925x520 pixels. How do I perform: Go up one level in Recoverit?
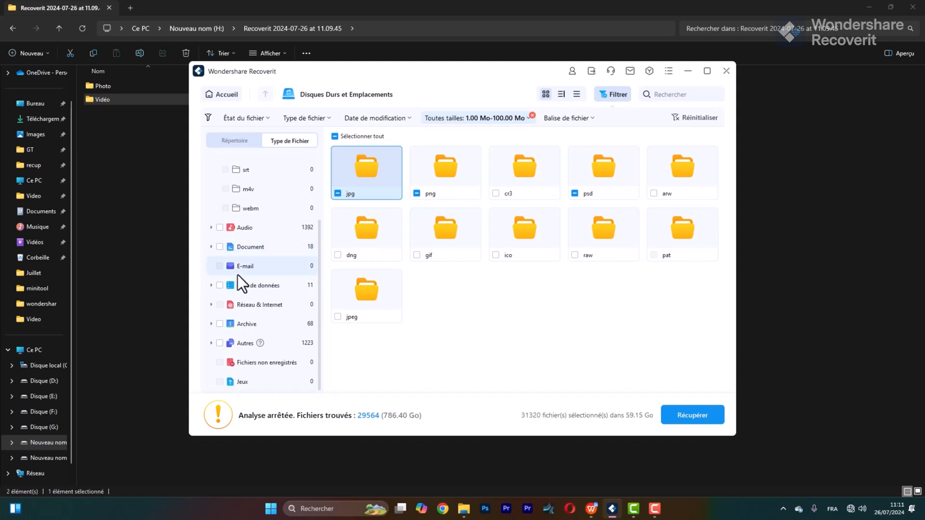(x=265, y=94)
